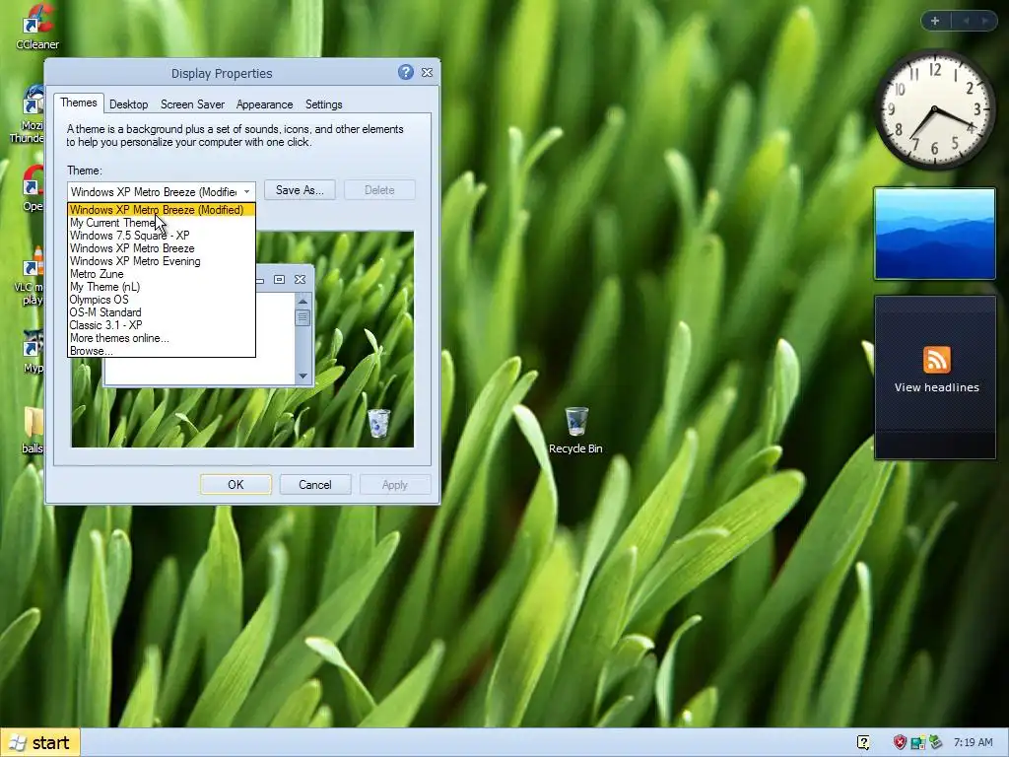Choose My Current Theme from list

pos(162,223)
